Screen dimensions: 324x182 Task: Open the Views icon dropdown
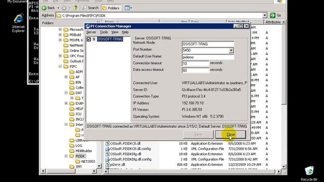(128, 8)
